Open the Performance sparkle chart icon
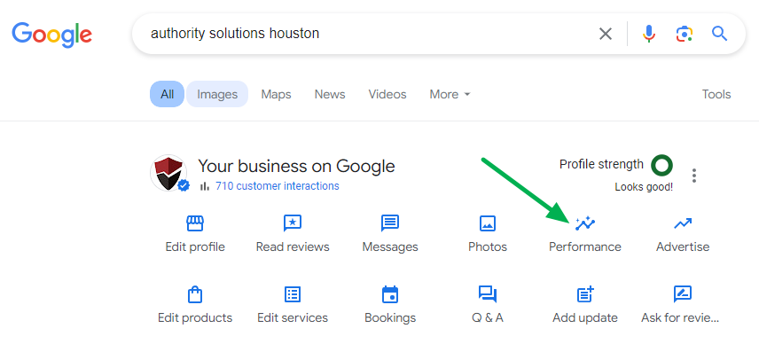This screenshot has width=759, height=344. 584,223
